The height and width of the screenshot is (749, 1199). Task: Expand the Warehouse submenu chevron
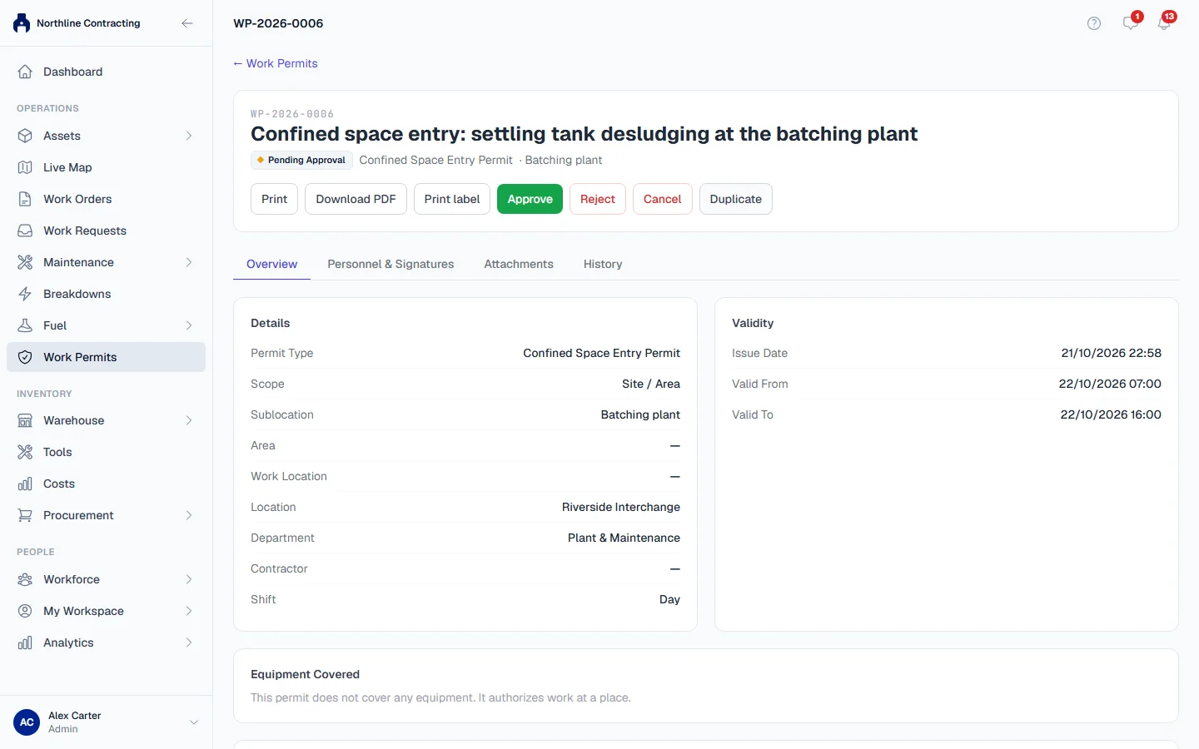coord(189,420)
